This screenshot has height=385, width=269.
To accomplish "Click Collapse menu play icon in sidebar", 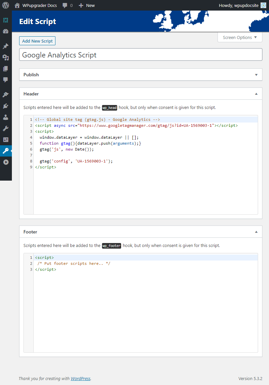I will click(x=6, y=162).
